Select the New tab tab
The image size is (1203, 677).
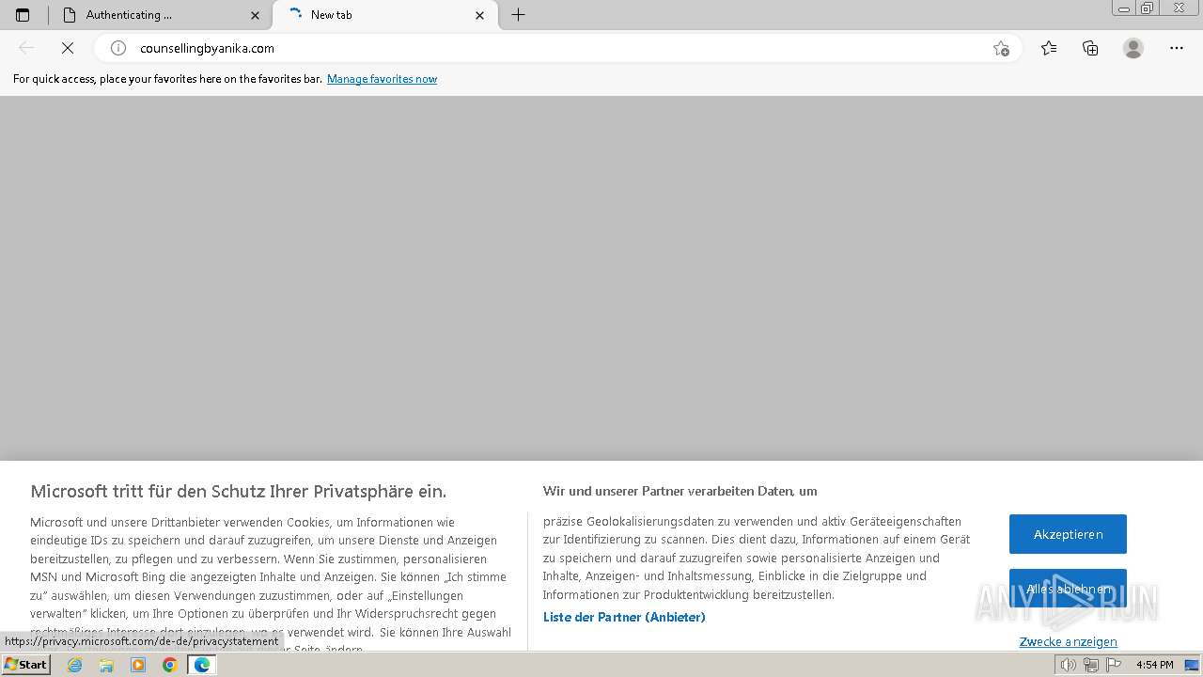point(385,15)
